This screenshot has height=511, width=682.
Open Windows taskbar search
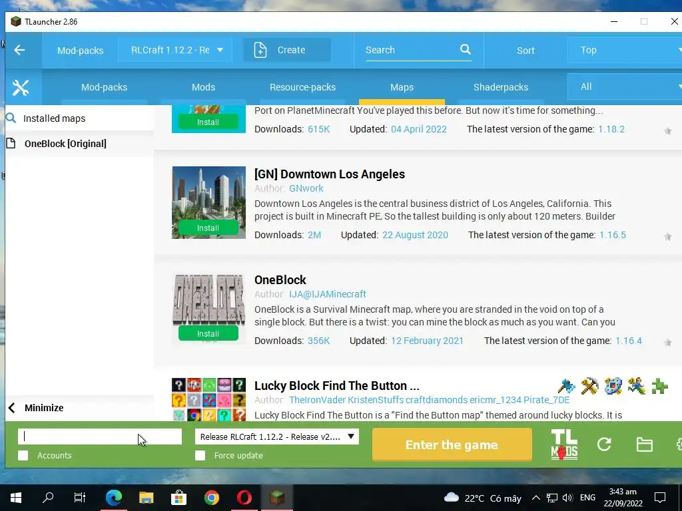pos(48,498)
